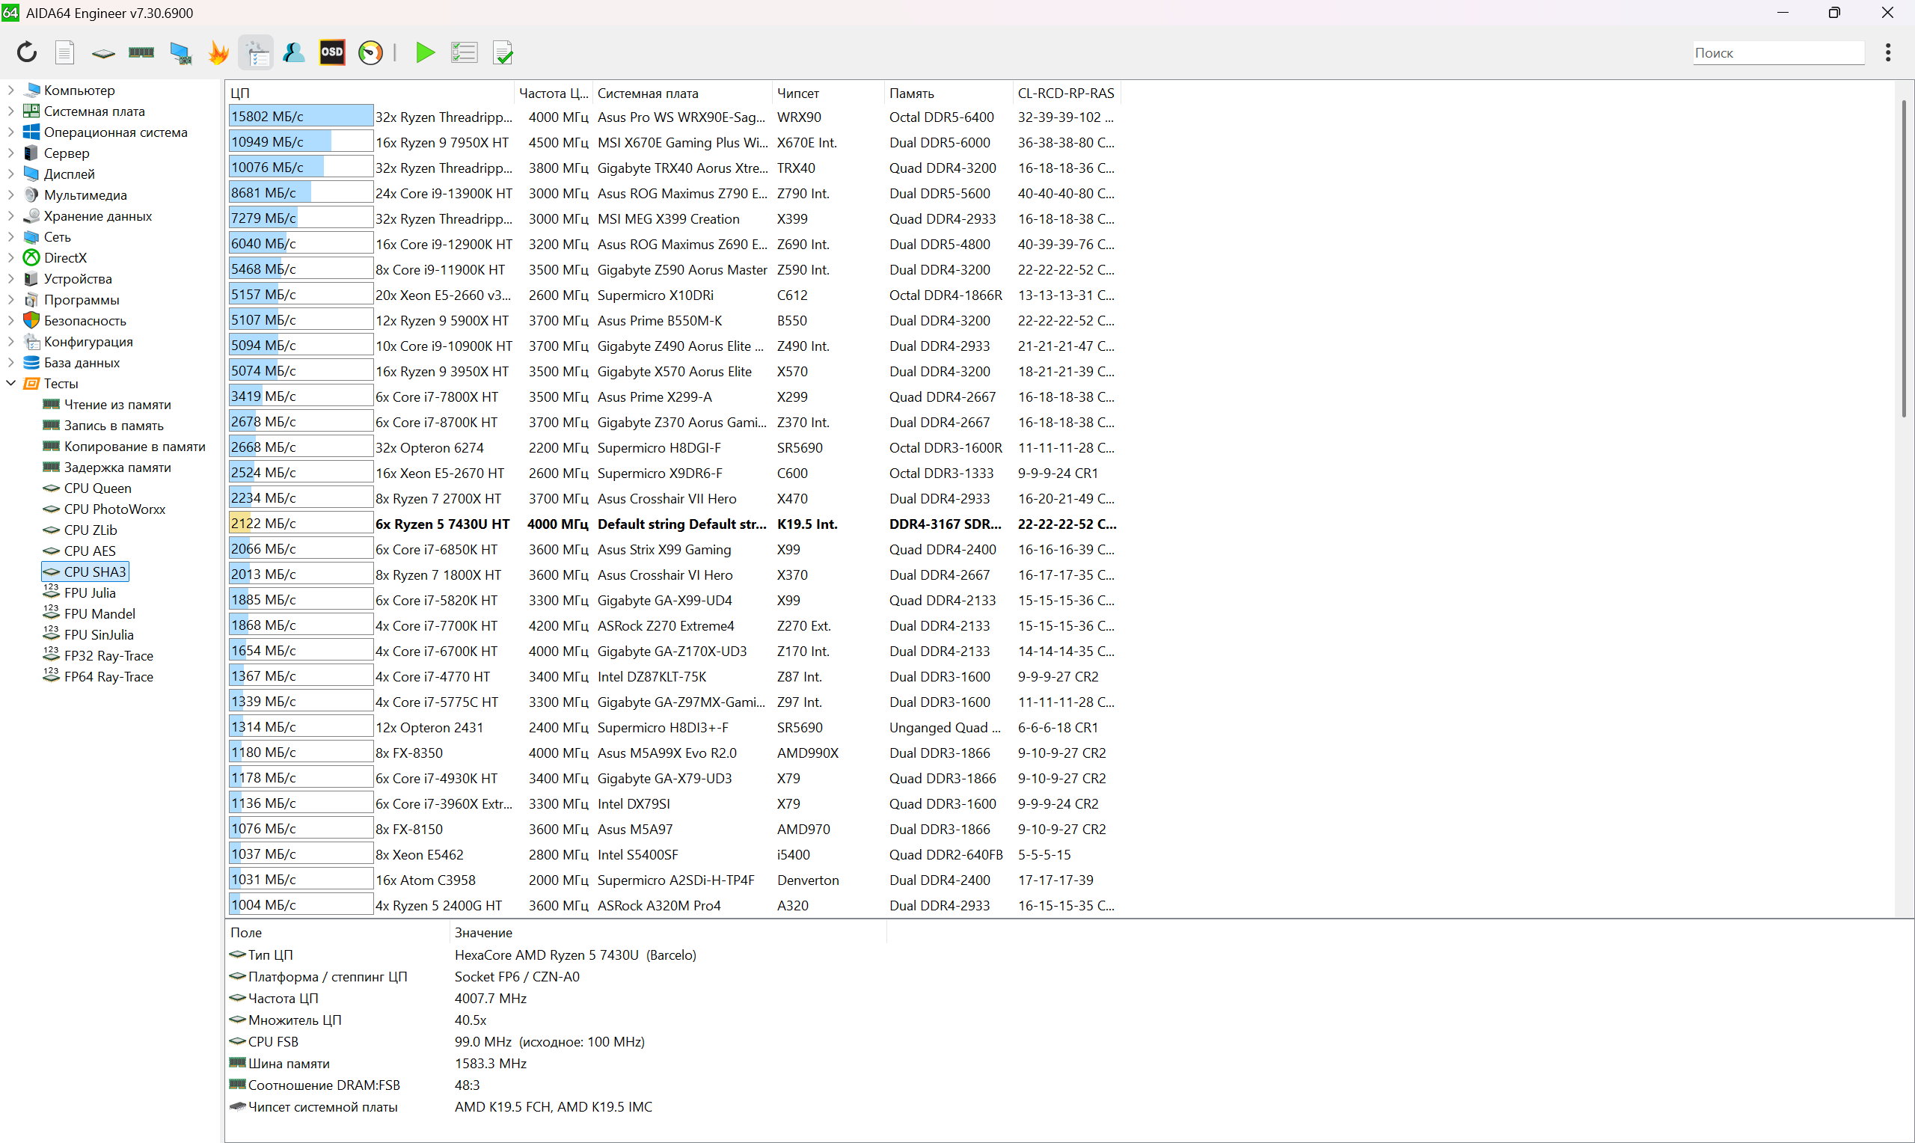Image resolution: width=1915 pixels, height=1143 pixels.
Task: Expand the Системная плата tree node
Action: (10, 111)
